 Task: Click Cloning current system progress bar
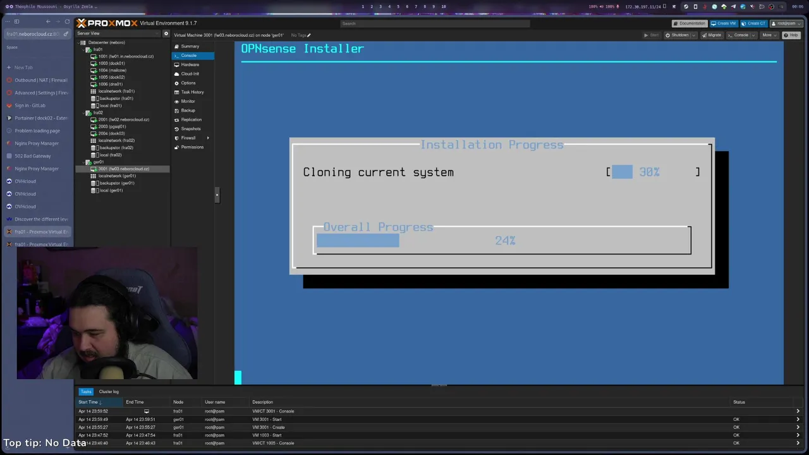(654, 172)
